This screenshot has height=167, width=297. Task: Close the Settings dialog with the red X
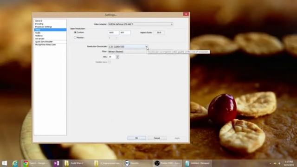[186, 14]
